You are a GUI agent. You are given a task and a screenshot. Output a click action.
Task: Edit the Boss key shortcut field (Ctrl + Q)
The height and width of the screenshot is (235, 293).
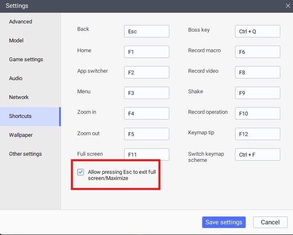point(258,31)
